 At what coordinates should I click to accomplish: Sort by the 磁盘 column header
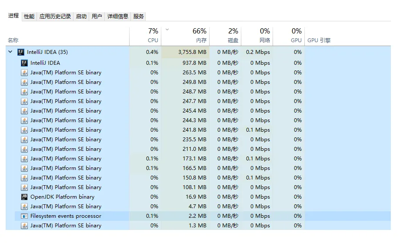coord(225,36)
